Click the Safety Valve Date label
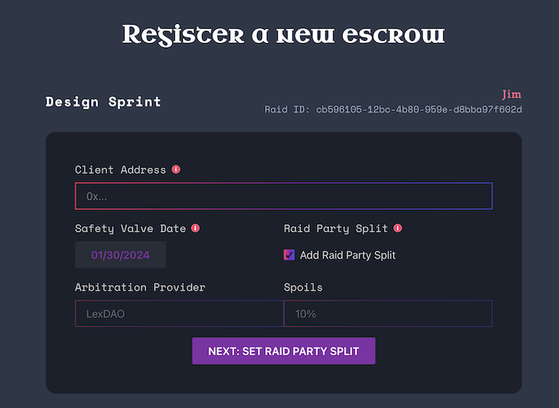 130,228
